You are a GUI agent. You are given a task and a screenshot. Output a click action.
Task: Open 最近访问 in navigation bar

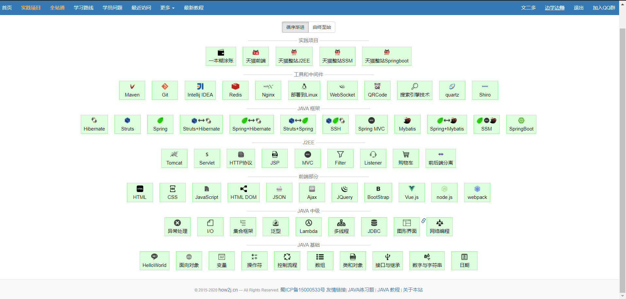point(141,8)
